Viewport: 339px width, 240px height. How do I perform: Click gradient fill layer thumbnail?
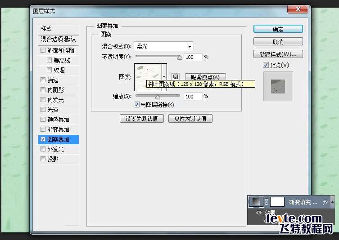click(256, 202)
